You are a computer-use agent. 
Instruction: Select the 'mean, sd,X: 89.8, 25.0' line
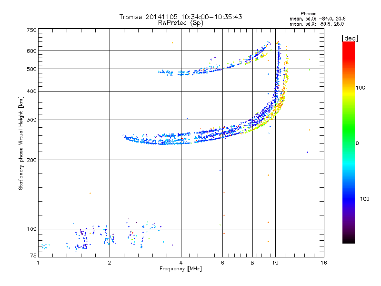point(317,24)
